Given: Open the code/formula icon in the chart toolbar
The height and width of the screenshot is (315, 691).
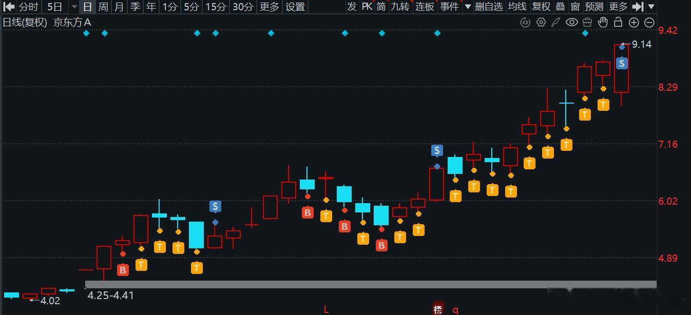Looking at the screenshot, I should click(525, 22).
